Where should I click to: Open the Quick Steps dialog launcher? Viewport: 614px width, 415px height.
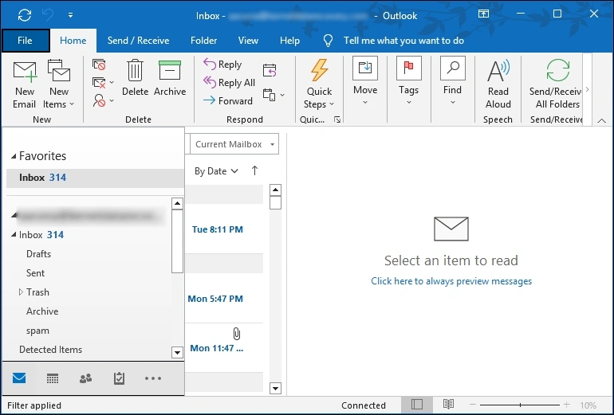coord(337,119)
